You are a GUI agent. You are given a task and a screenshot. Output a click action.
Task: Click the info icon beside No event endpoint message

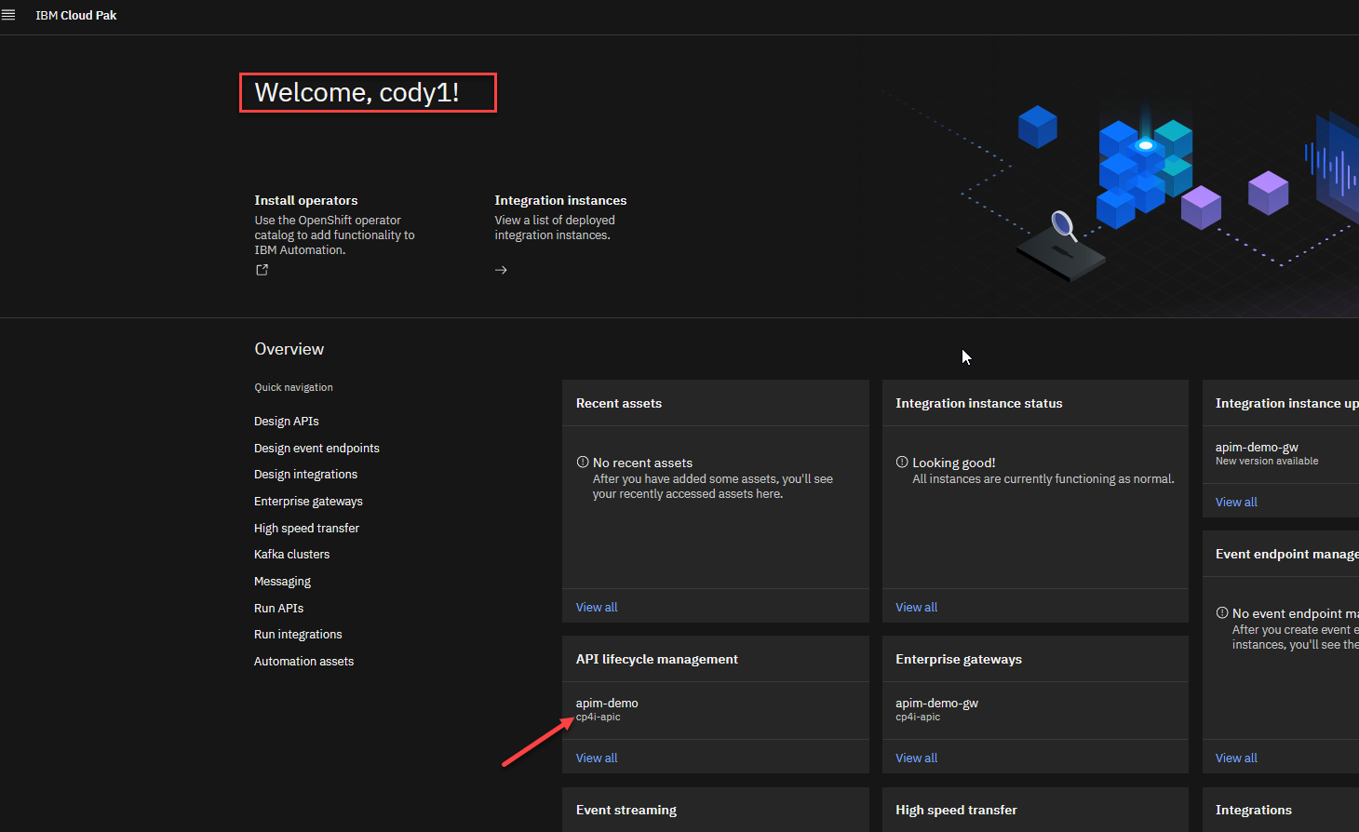point(1222,613)
